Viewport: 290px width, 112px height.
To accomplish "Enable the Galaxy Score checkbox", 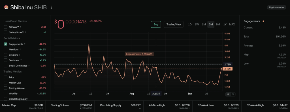I will [x=6, y=32].
